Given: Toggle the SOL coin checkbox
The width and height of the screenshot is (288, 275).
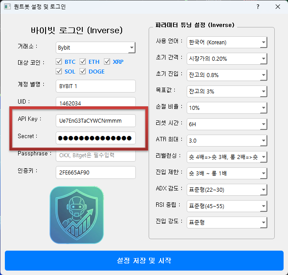Looking at the screenshot, I should pos(59,71).
